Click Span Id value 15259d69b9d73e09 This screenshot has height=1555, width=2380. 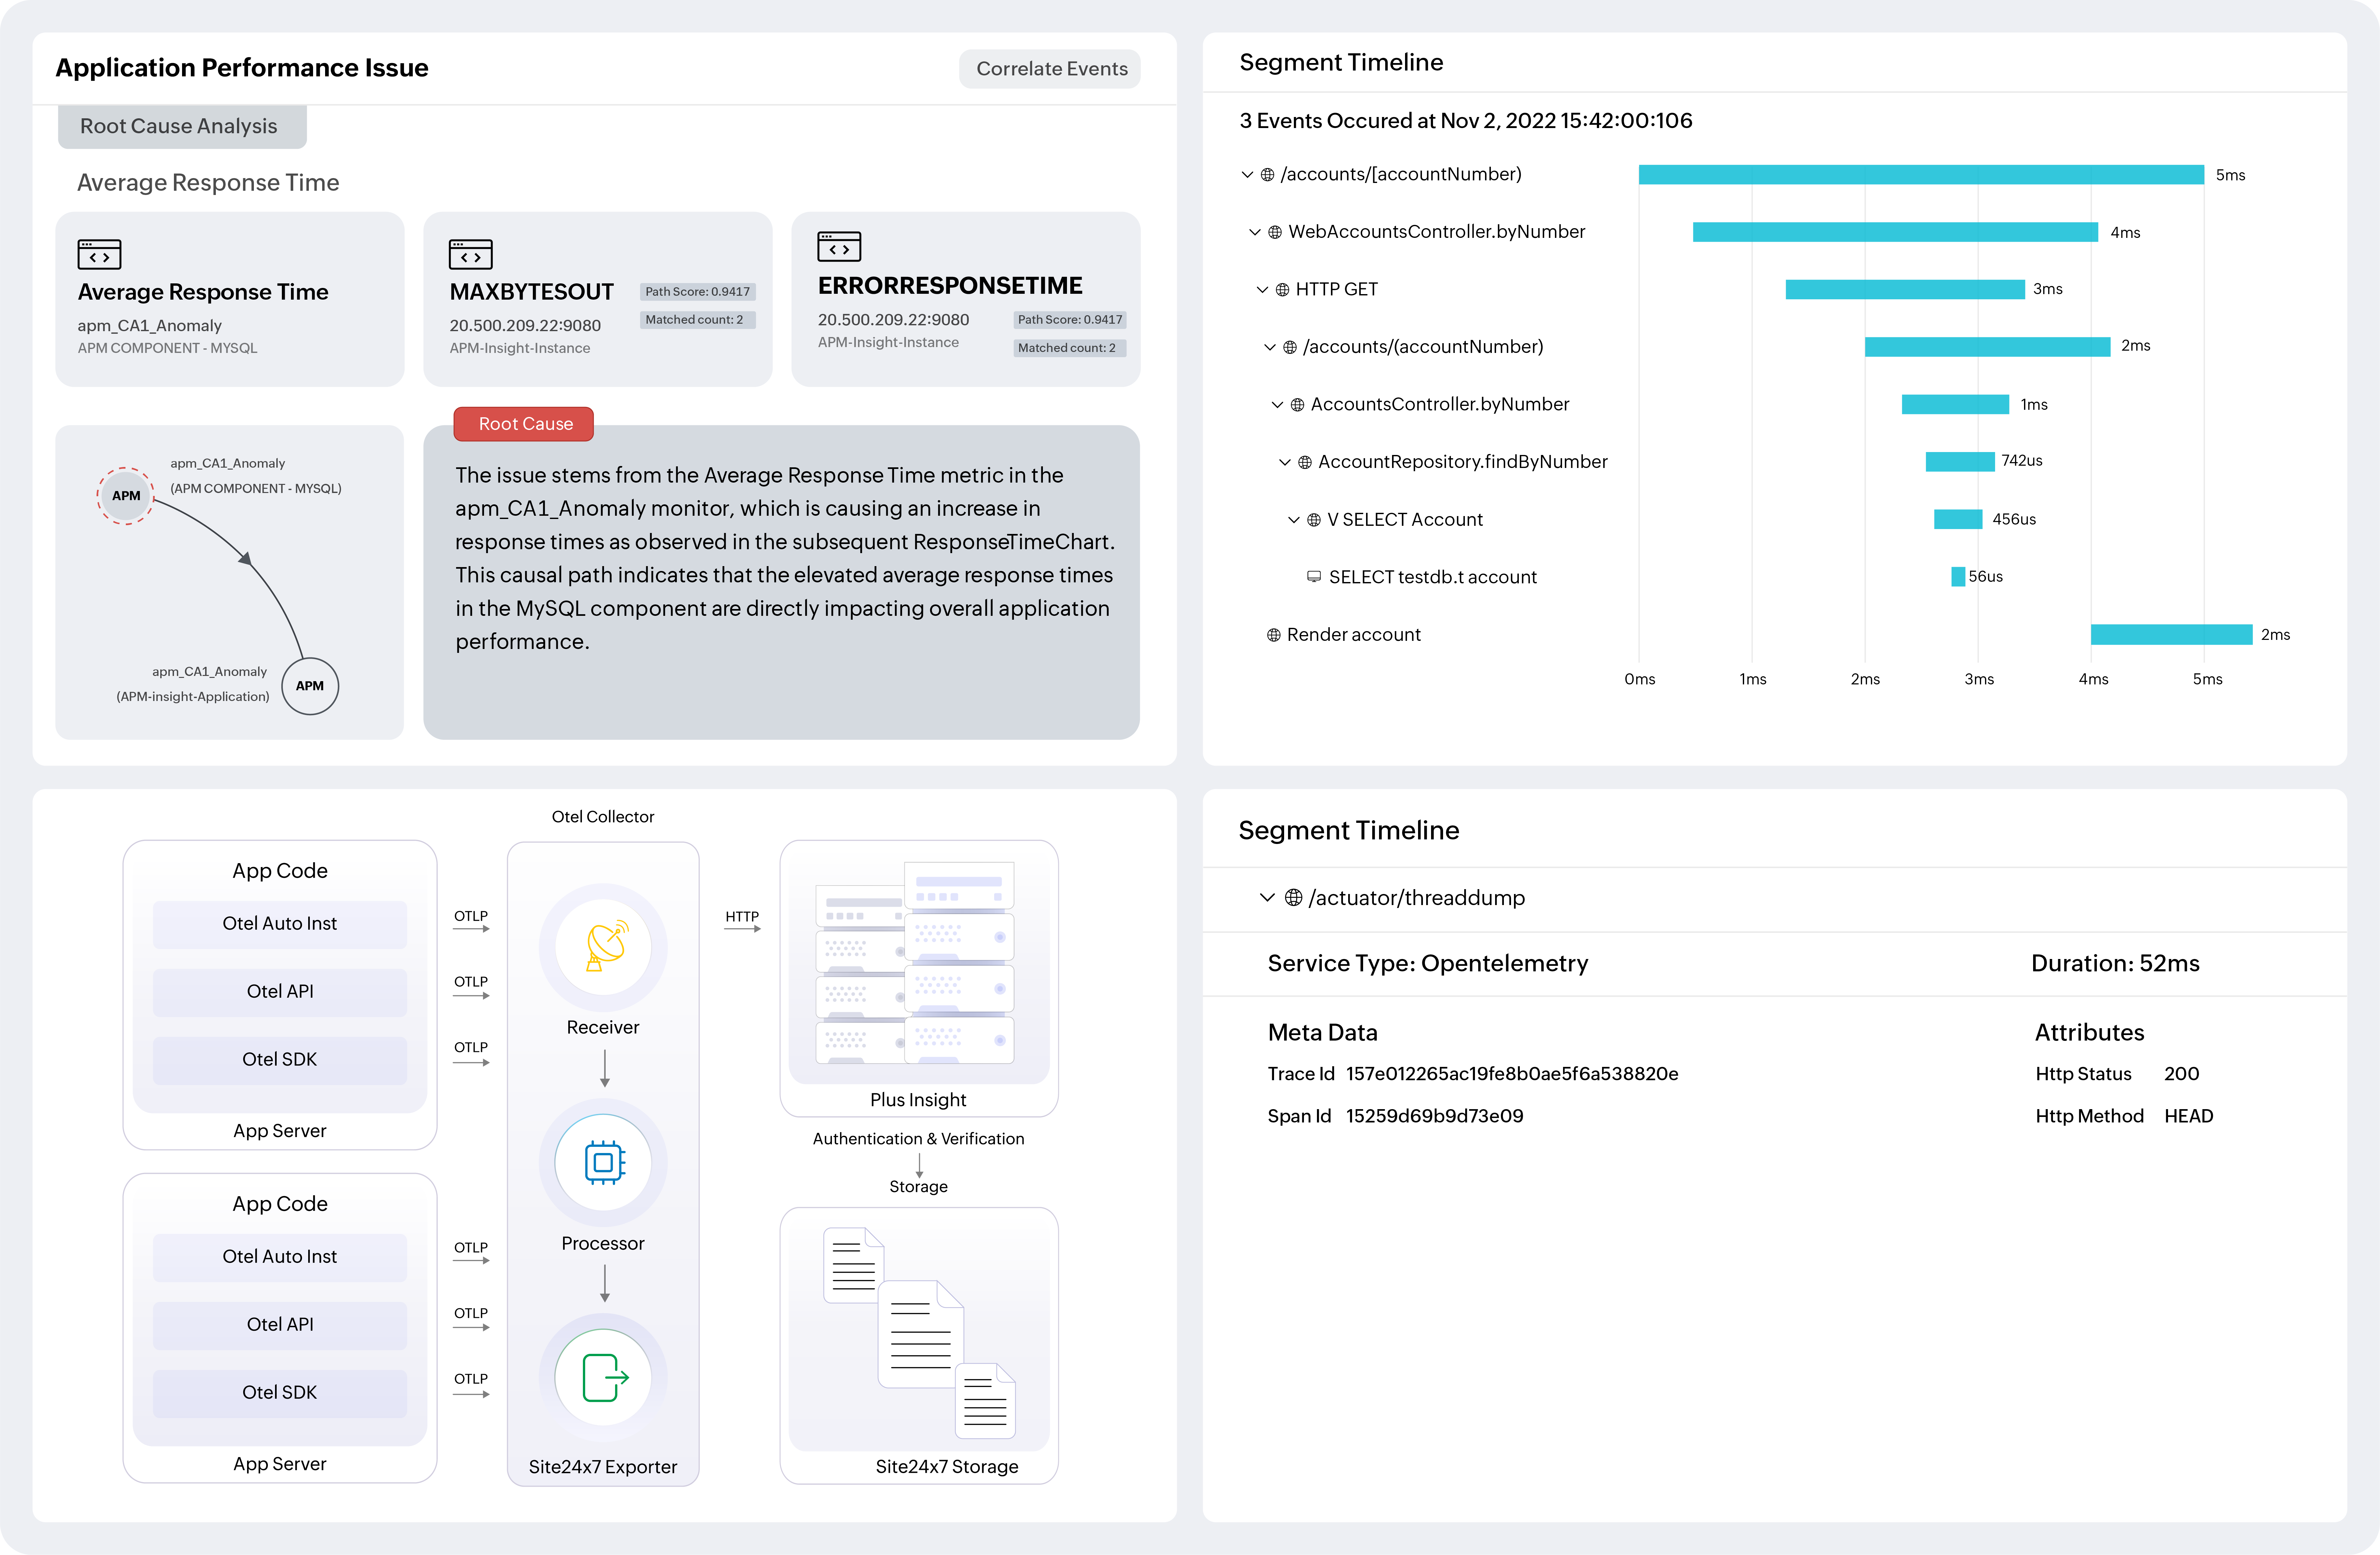click(x=1435, y=1116)
